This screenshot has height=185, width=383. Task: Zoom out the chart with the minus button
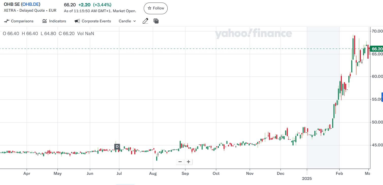tap(180, 162)
